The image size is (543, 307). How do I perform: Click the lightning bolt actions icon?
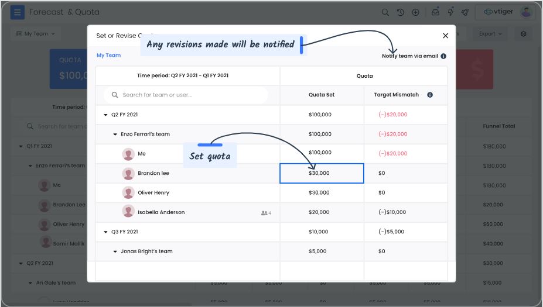tap(450, 12)
